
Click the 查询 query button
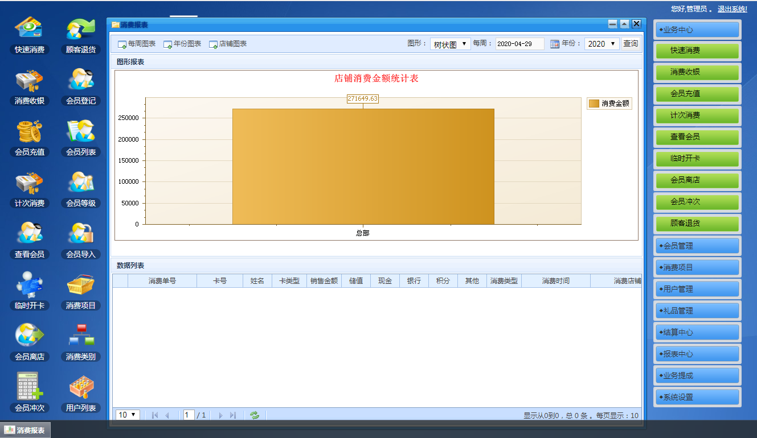coord(630,44)
